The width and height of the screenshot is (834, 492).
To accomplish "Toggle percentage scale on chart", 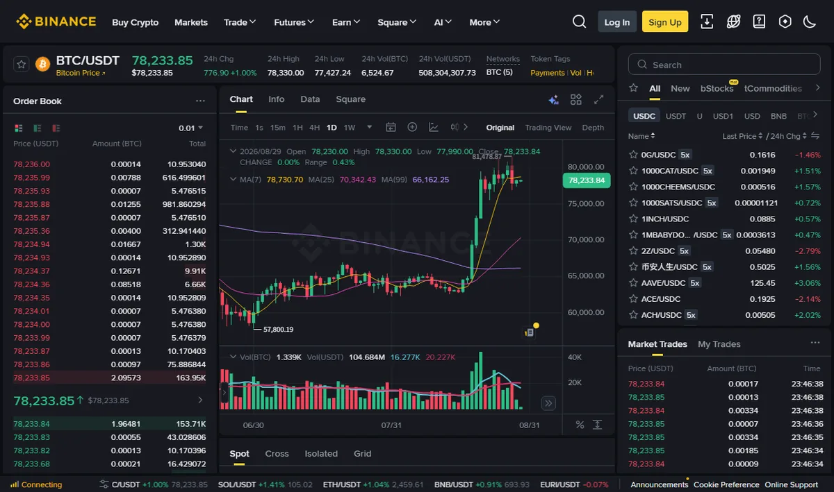I will pyautogui.click(x=580, y=425).
